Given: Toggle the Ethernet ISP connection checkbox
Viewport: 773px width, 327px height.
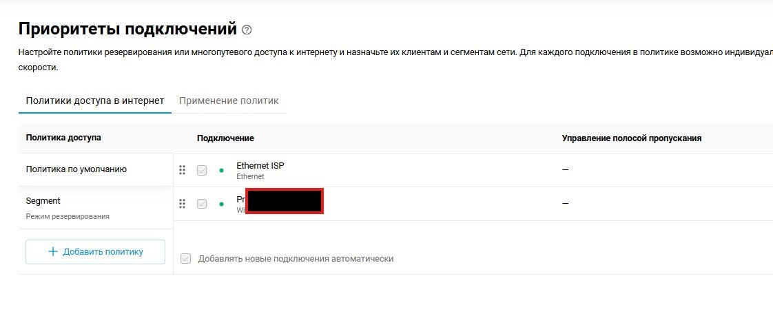Looking at the screenshot, I should pyautogui.click(x=202, y=170).
